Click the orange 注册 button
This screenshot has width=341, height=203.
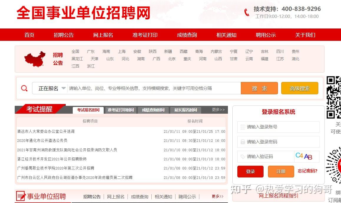pos(281,172)
